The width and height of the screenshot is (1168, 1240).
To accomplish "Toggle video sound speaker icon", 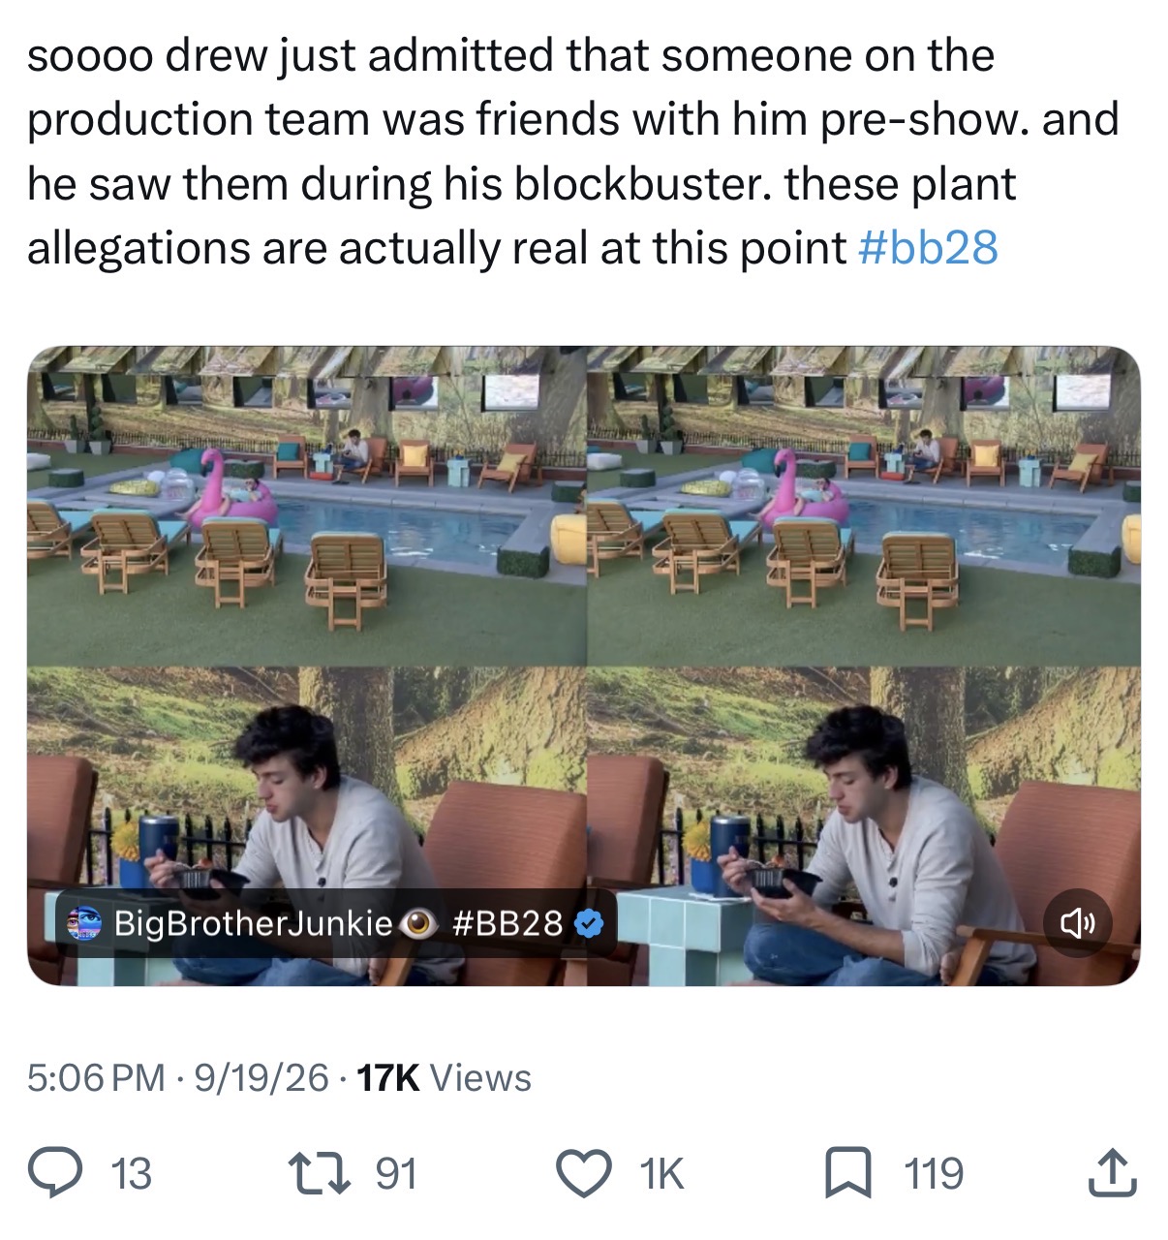I will tap(1078, 923).
